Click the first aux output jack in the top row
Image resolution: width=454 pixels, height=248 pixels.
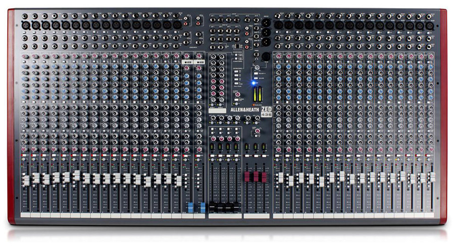213,20
